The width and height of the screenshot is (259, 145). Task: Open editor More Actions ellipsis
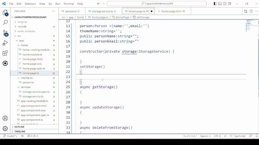tap(257, 11)
